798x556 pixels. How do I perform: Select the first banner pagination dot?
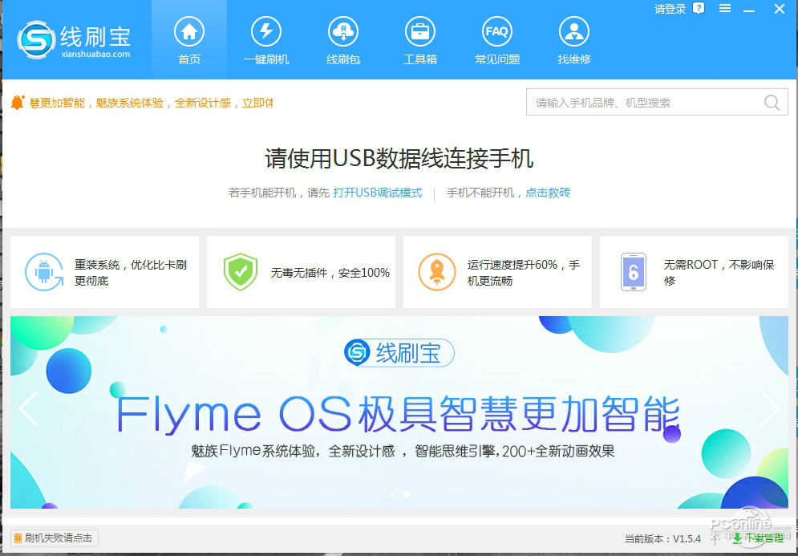point(392,494)
